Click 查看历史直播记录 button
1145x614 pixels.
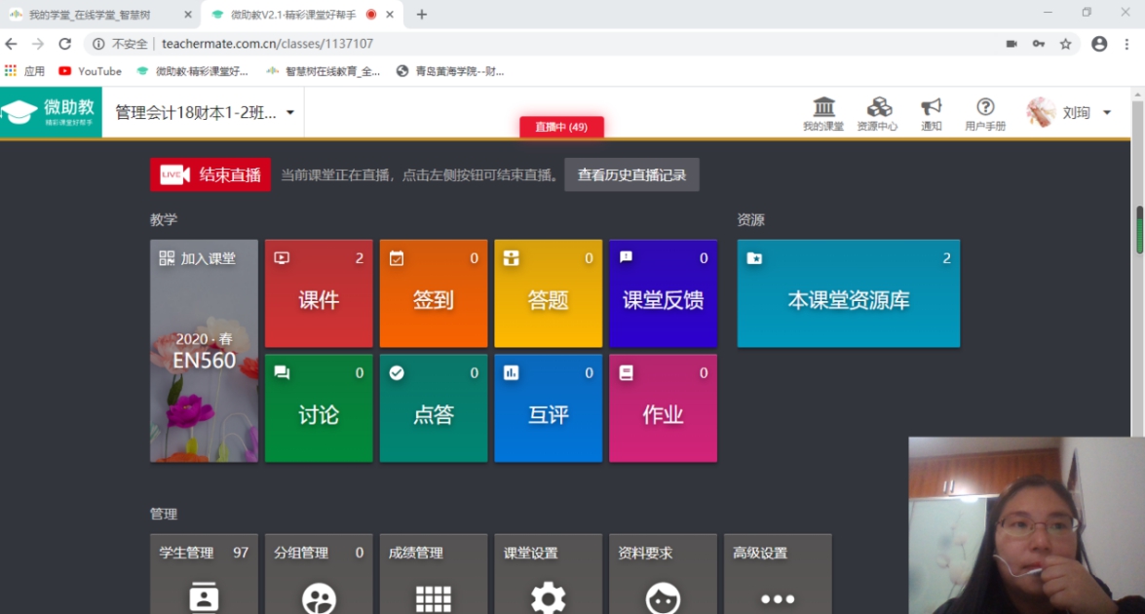(x=631, y=174)
